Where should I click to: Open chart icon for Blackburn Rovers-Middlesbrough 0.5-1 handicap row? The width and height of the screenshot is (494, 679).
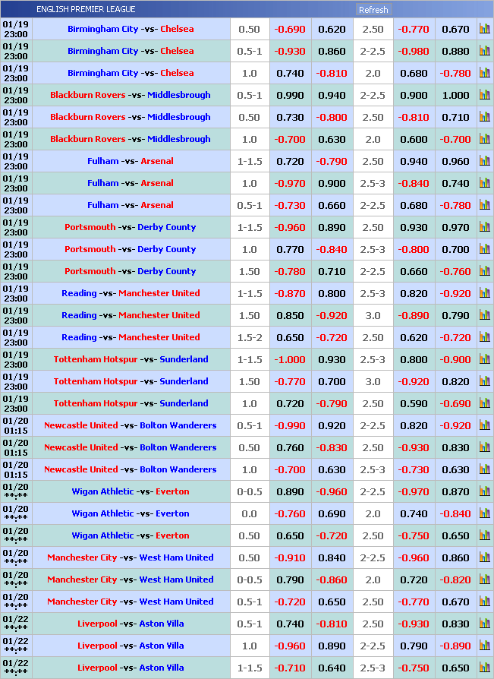(484, 96)
